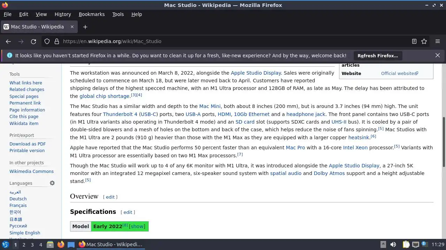The image size is (446, 250).
Task: Follow the global chip shortage link
Action: click(105, 96)
